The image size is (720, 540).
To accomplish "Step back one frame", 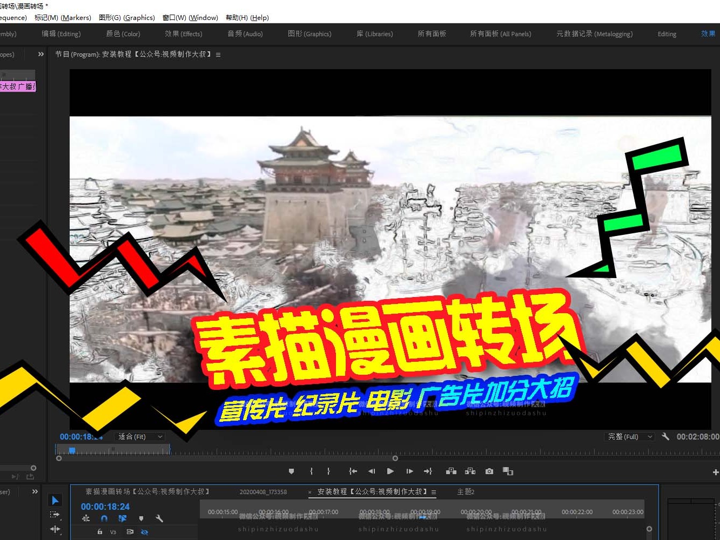I will click(372, 471).
